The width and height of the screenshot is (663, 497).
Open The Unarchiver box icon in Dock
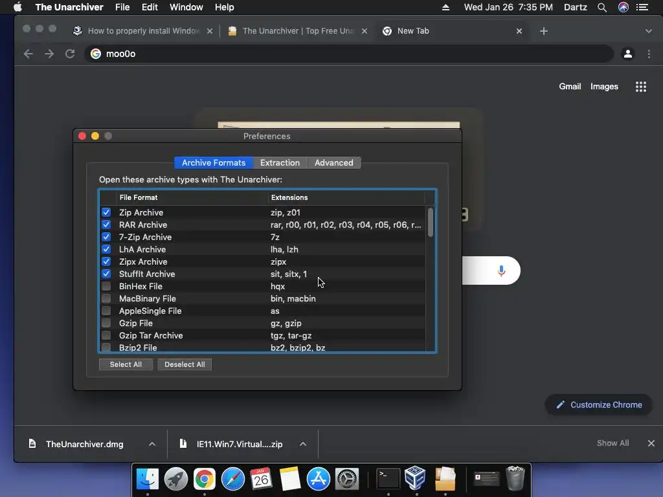click(445, 479)
